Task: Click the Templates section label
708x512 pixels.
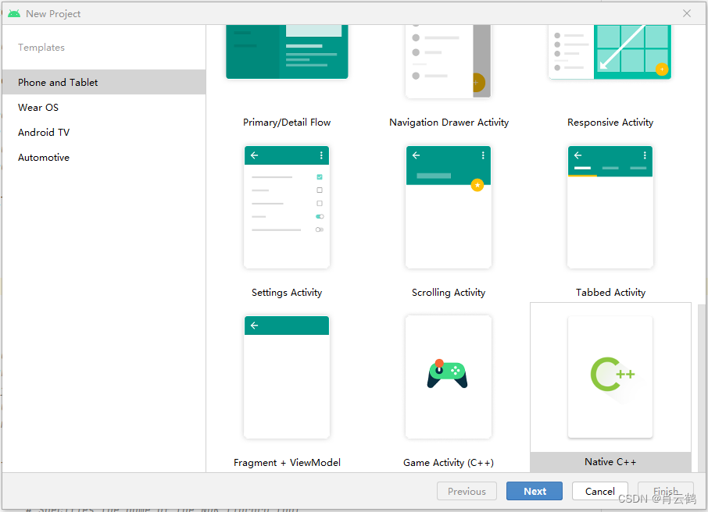Action: click(x=41, y=47)
